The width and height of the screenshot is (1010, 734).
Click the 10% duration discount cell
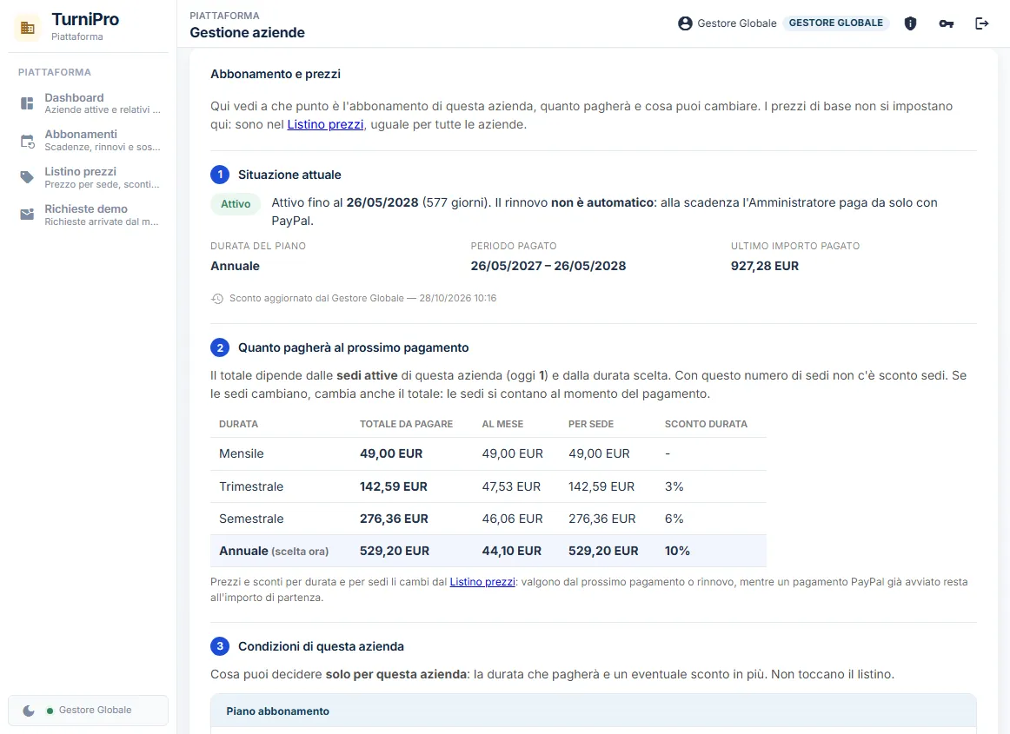[x=678, y=551]
